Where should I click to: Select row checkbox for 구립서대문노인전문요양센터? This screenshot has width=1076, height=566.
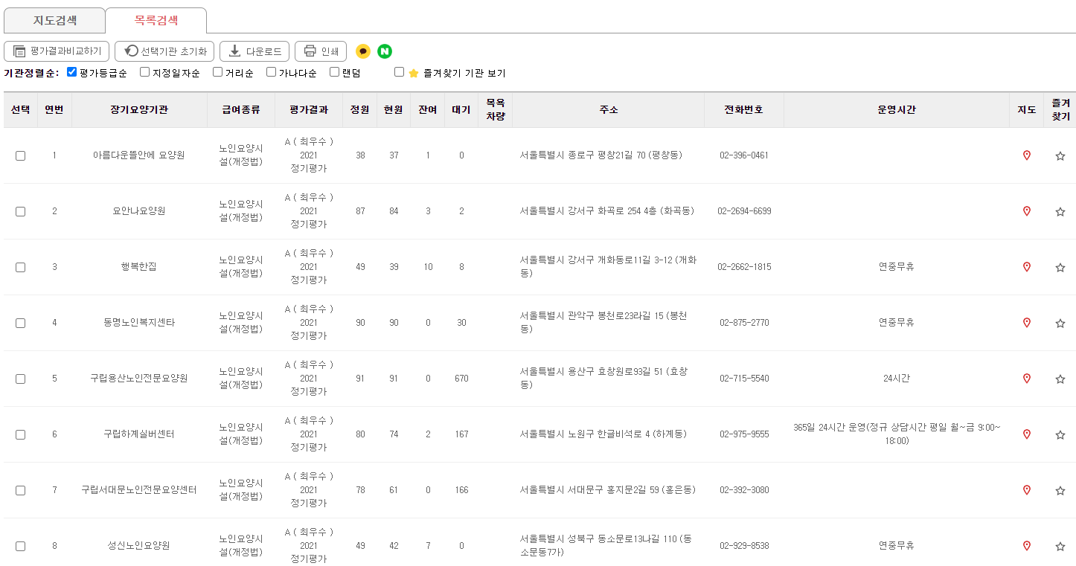(x=20, y=491)
